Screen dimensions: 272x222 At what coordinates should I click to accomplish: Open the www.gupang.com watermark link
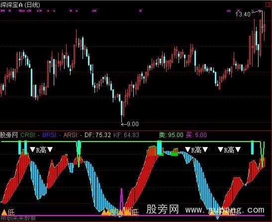point(225,210)
